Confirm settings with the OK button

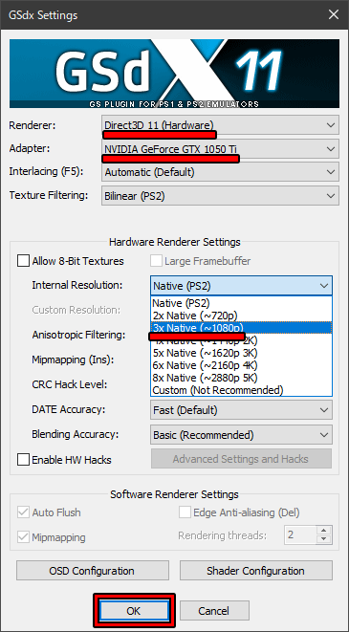134,611
